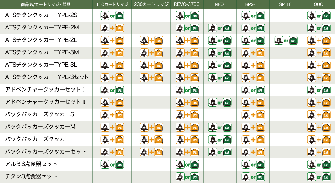This screenshot has height=183, width=335.
Task: Select the 商品名/カートリッジ・器具 header cell
Action: (46, 4)
